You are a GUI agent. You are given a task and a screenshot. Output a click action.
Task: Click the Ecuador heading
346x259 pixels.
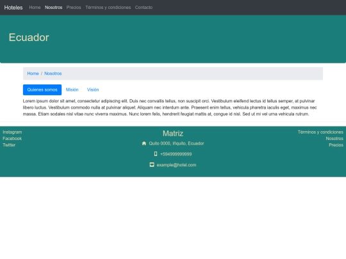click(29, 38)
